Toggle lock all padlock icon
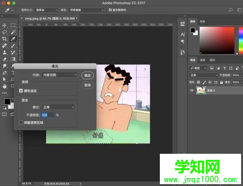 click(x=221, y=82)
